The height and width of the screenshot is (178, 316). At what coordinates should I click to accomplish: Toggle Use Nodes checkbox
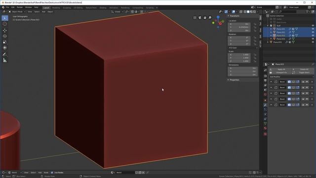(x=52, y=173)
